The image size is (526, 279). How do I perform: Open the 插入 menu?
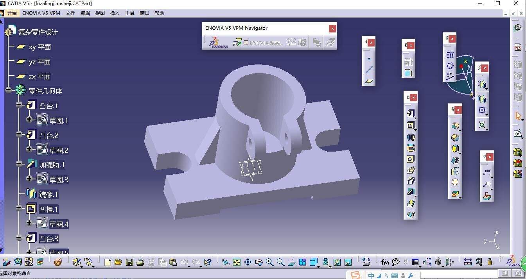click(x=115, y=13)
